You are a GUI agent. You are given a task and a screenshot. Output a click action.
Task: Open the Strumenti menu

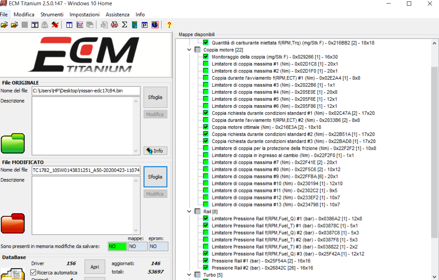[52, 14]
